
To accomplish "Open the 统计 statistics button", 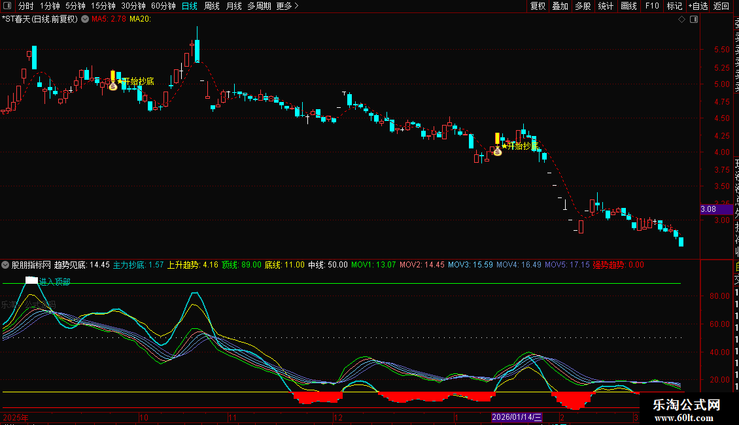I will [x=606, y=6].
